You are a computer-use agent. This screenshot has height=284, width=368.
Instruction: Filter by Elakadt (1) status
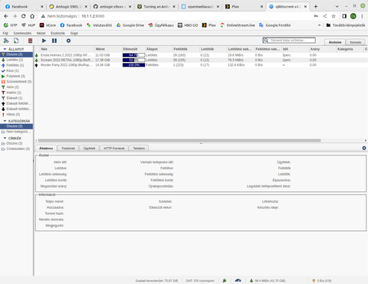(x=16, y=98)
